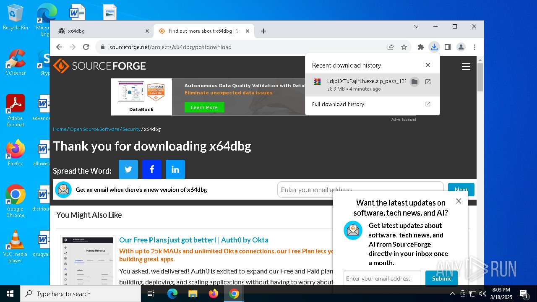The height and width of the screenshot is (302, 537).
Task: Open Home breadcrumb link
Action: point(60,129)
